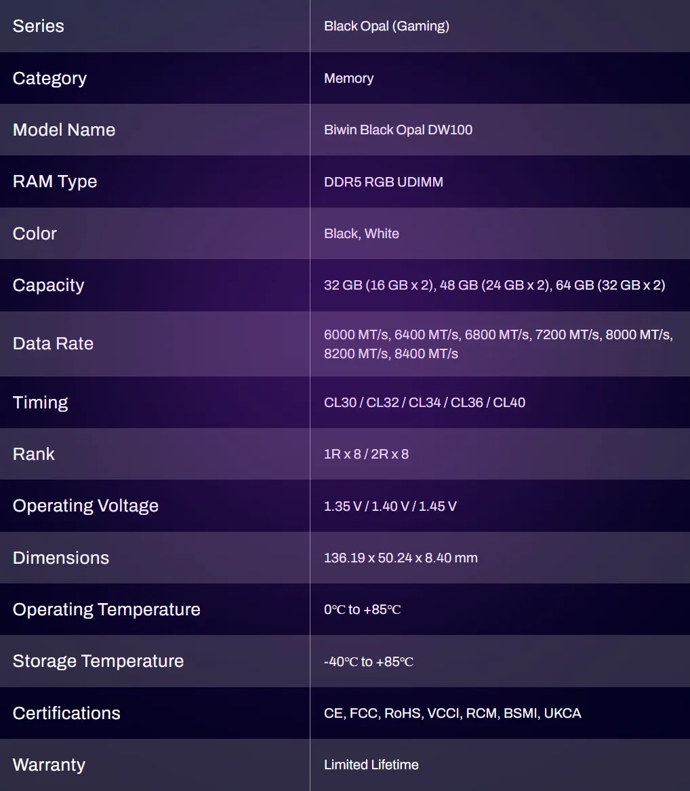The image size is (690, 791).
Task: Select the '-40°C to +85°C' value
Action: (369, 662)
